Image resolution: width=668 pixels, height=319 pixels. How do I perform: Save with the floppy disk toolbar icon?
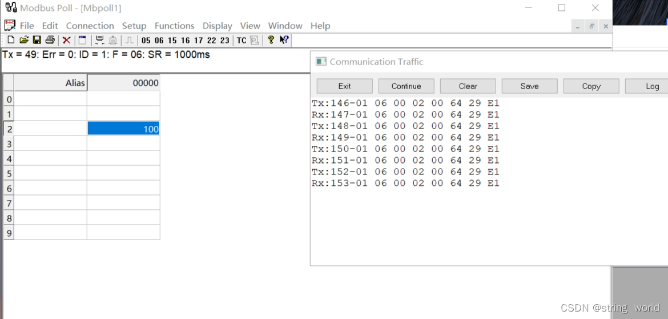37,40
